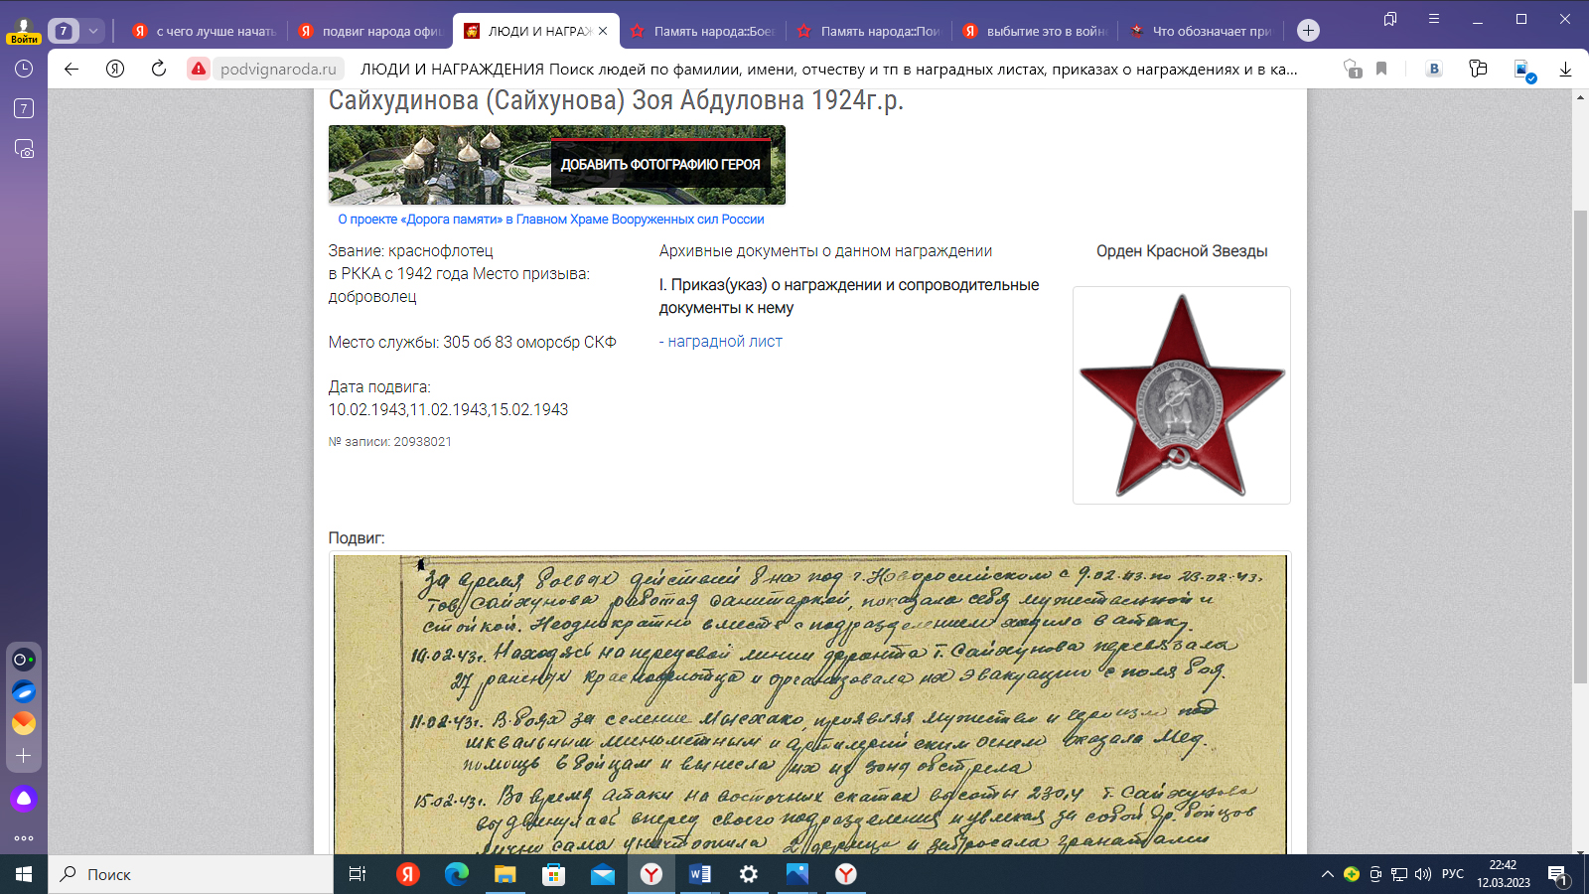This screenshot has width=1589, height=894.
Task: Open the sidebar three-dots settings
Action: pos(24,838)
